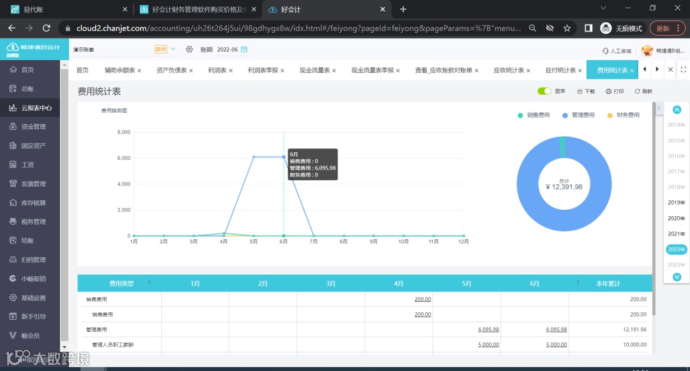Open the 账期 calendar picker icon

pyautogui.click(x=244, y=49)
